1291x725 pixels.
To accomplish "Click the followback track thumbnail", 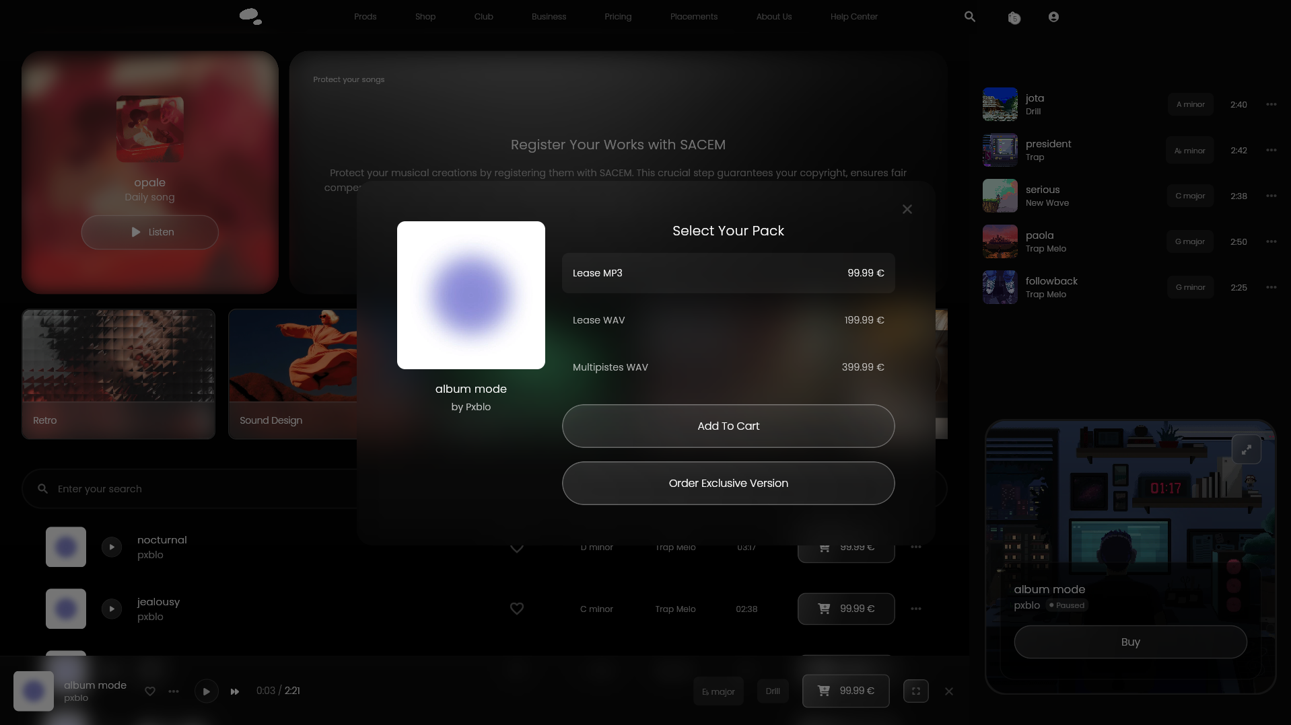I will pos(1000,287).
